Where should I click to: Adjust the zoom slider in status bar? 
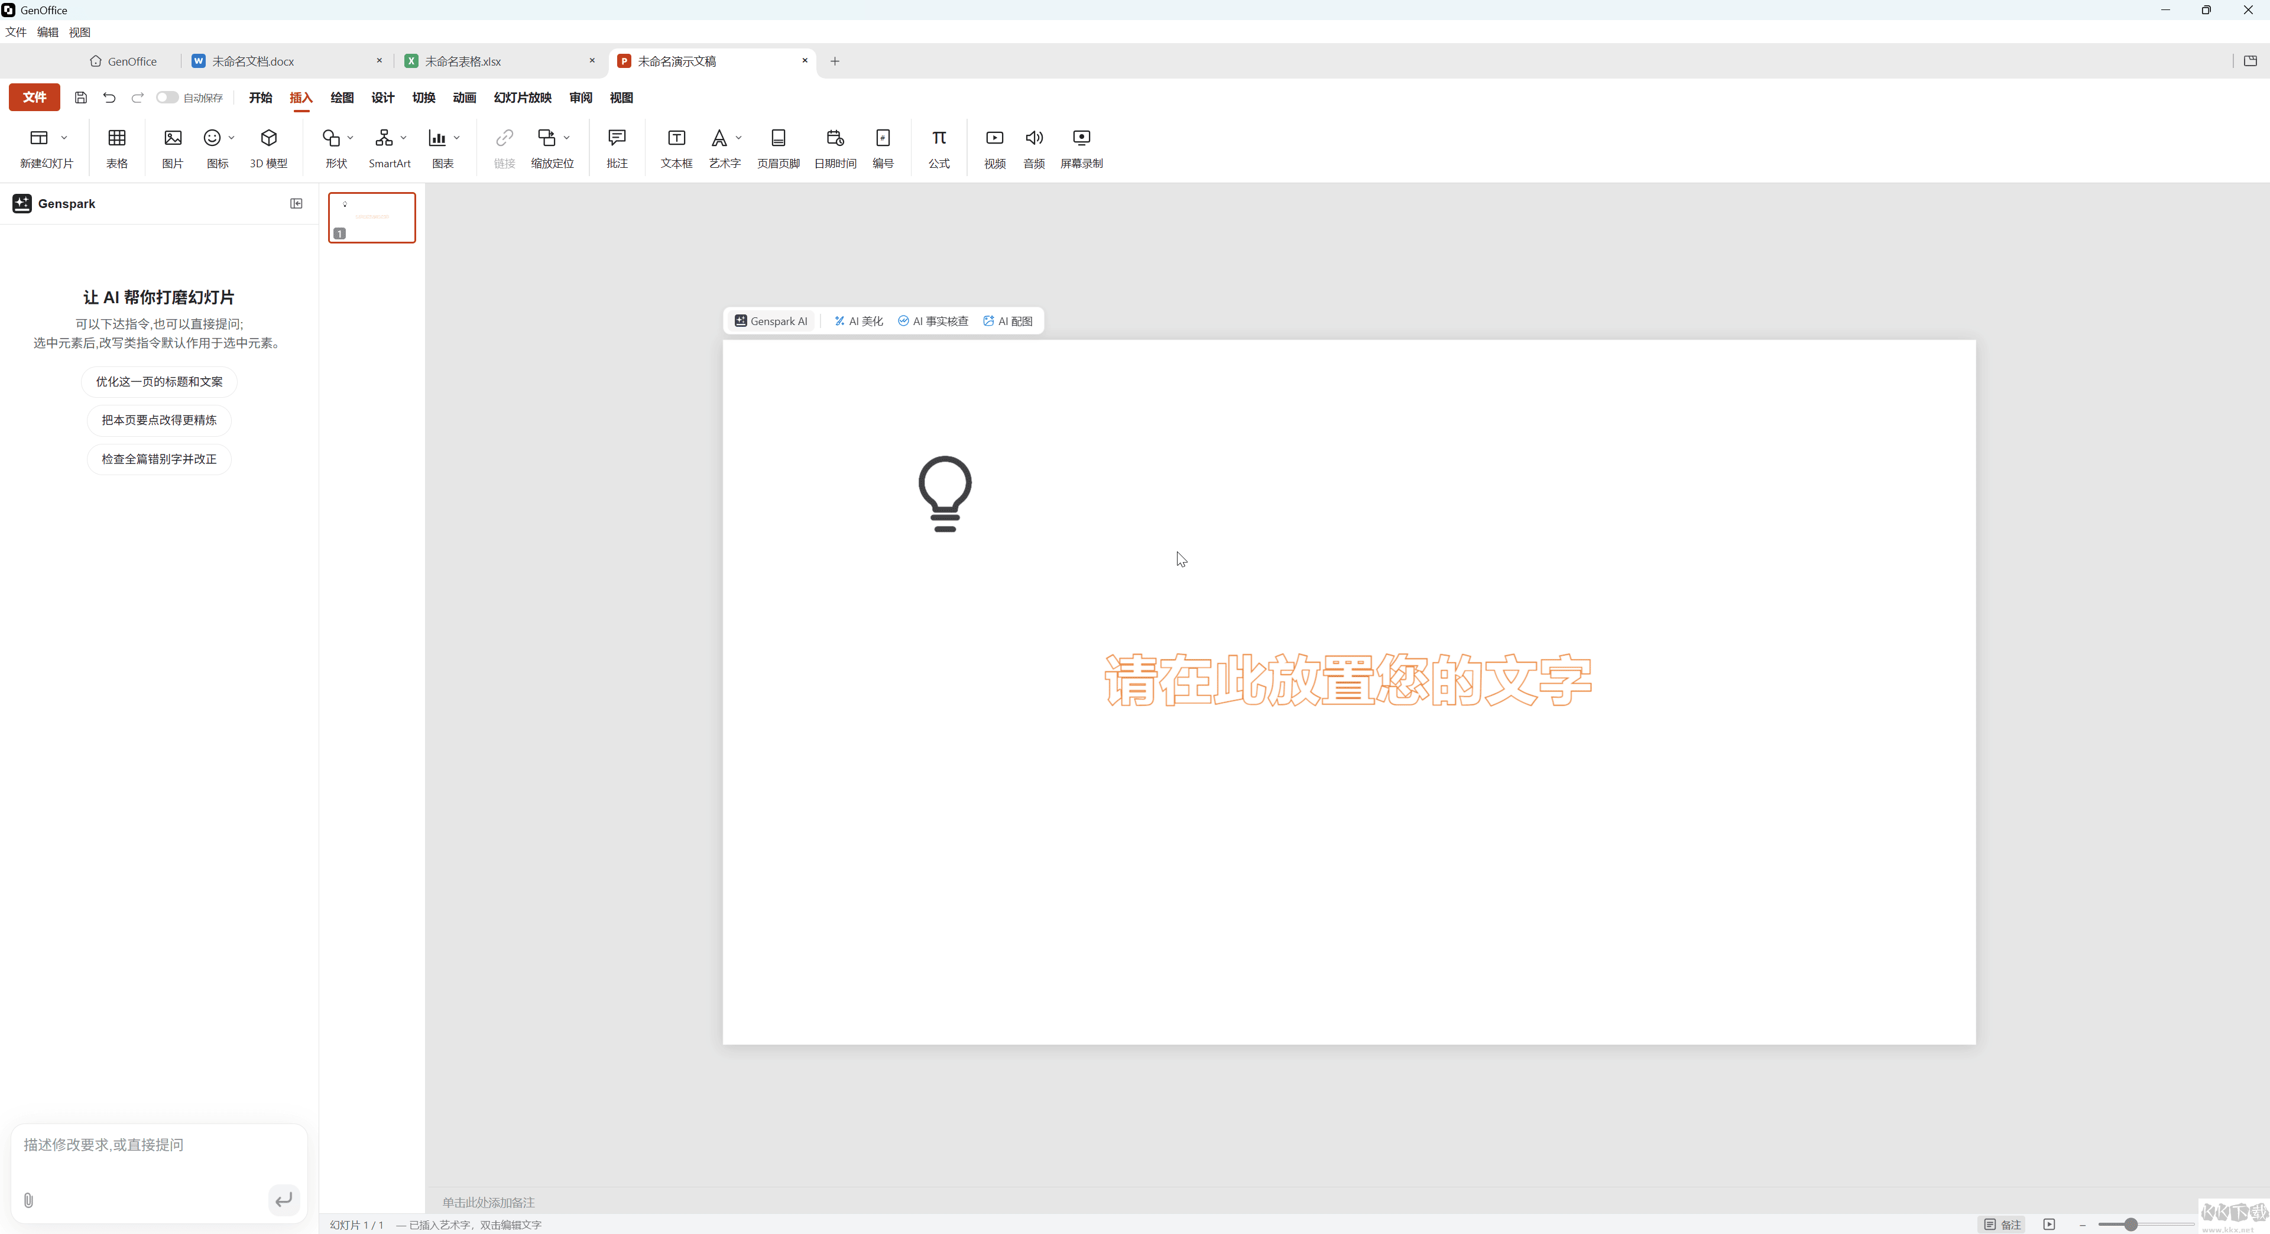click(2130, 1225)
